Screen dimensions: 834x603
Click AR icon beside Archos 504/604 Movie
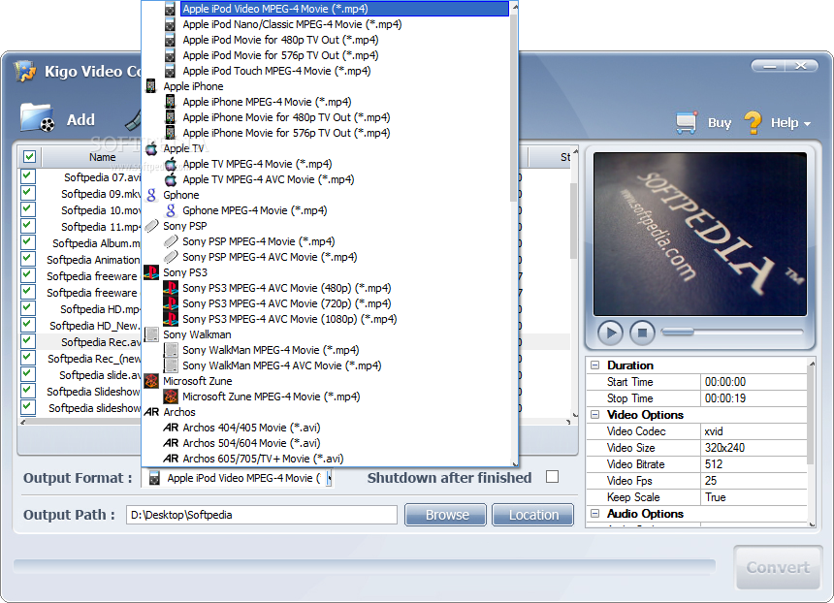click(171, 443)
